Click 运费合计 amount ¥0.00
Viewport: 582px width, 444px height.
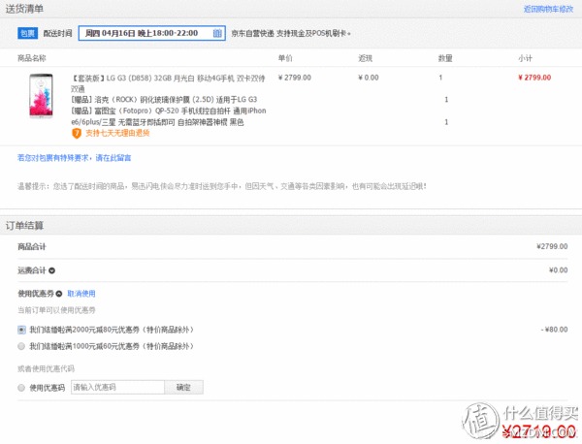559,270
